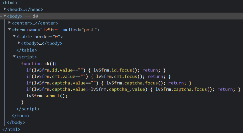Expand the head element triangle
Viewport: 243px width, 133px height.
(x=5, y=9)
